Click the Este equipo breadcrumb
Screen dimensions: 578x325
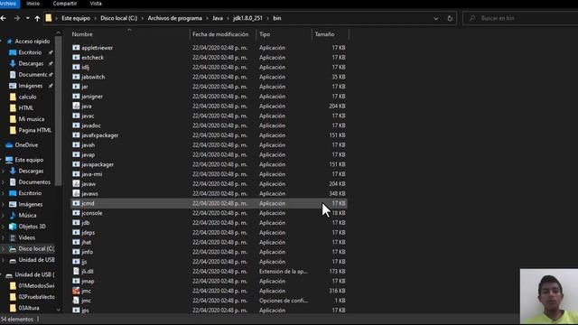coord(76,18)
